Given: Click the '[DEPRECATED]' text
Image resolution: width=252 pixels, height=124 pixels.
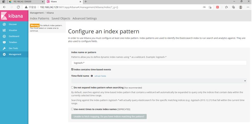Looking at the screenshot, I should click(x=124, y=109).
